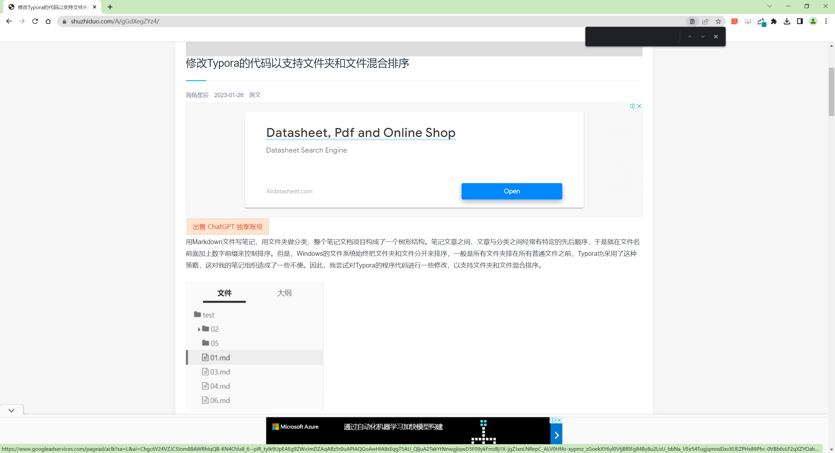835x453 pixels.
Task: Open the Chrome three-dot menu
Action: [826, 22]
